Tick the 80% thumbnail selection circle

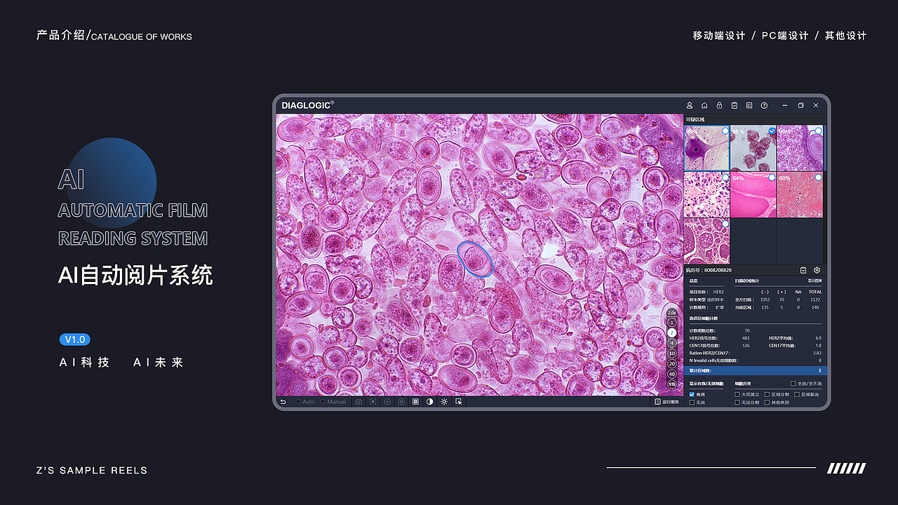pos(818,177)
